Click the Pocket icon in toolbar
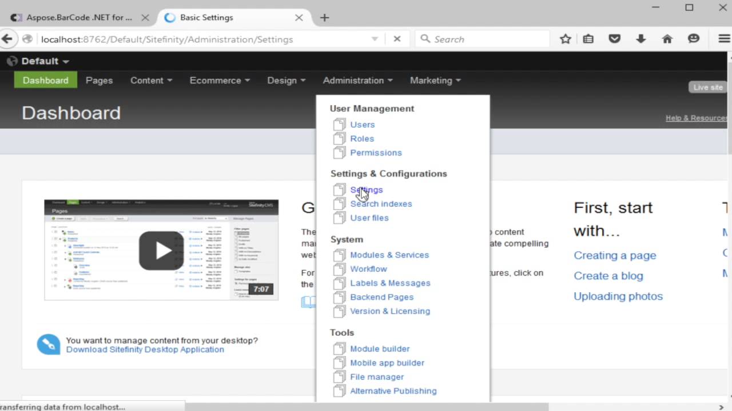 pos(615,39)
